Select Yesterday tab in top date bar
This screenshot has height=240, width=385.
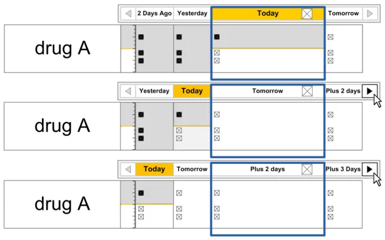192,14
